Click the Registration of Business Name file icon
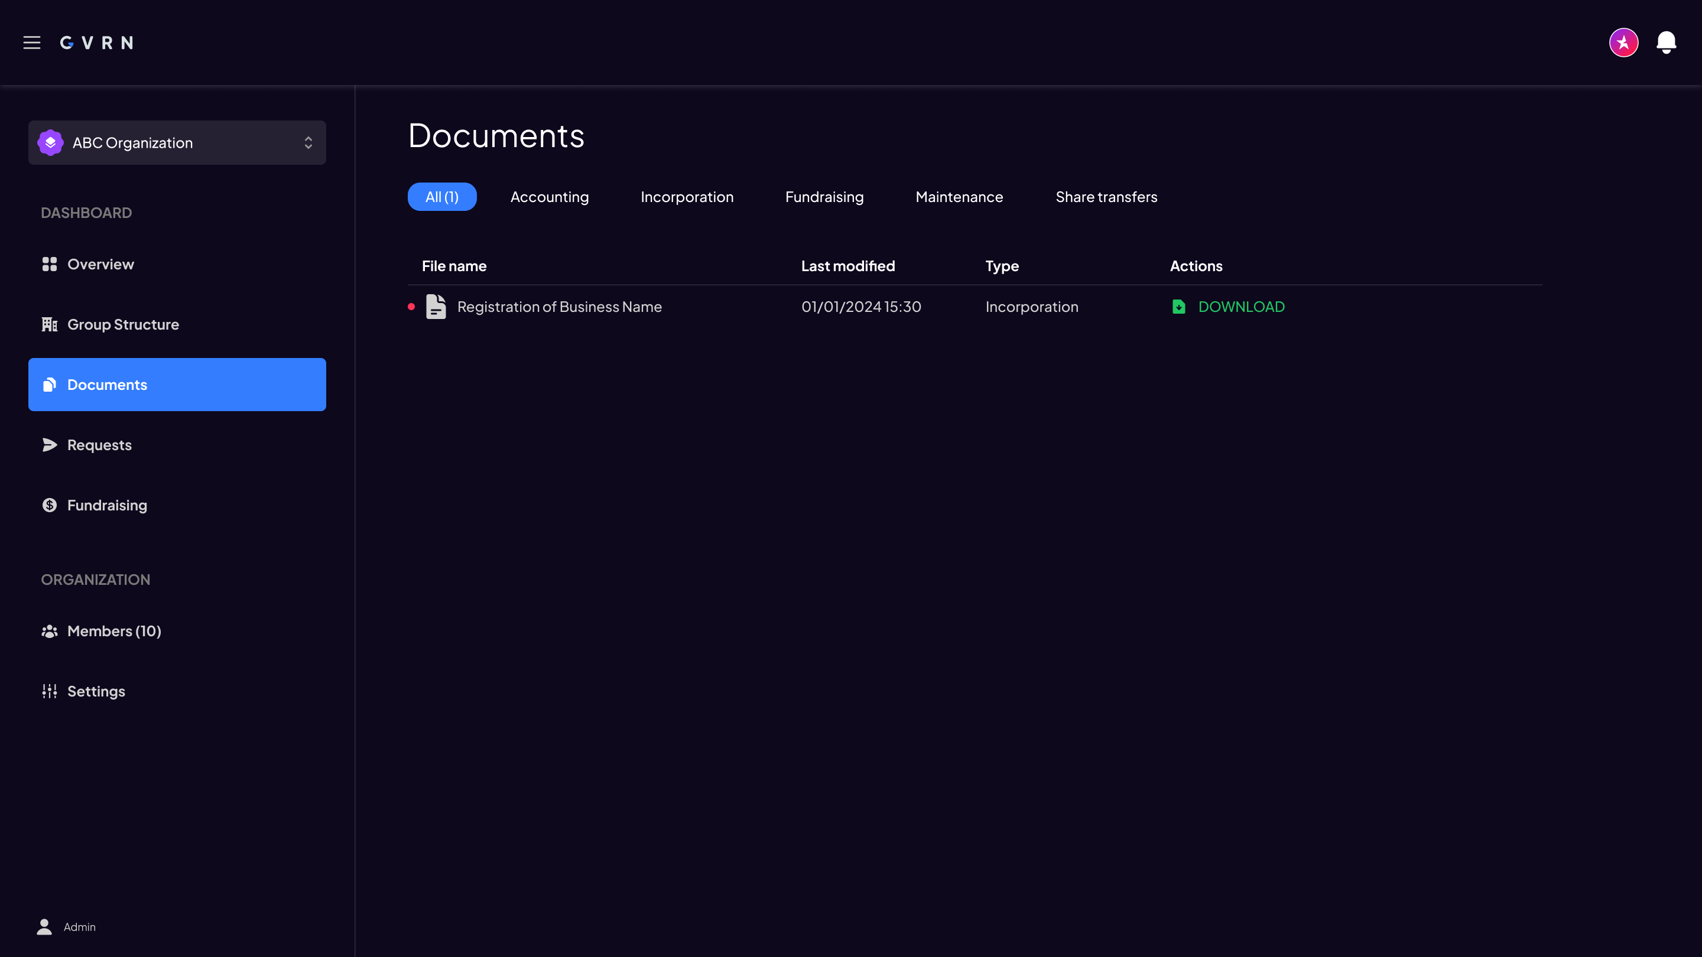 [436, 307]
